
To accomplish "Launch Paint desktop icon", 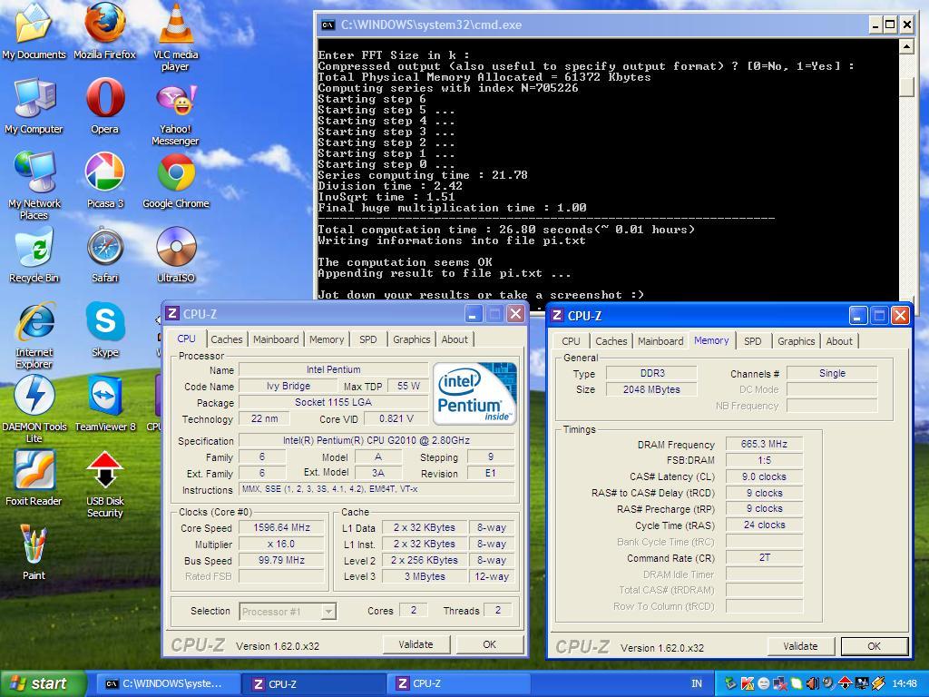I will point(34,553).
